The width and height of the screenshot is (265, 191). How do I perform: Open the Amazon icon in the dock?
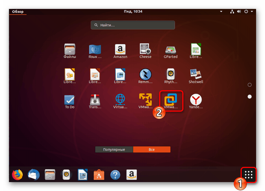click(x=131, y=175)
